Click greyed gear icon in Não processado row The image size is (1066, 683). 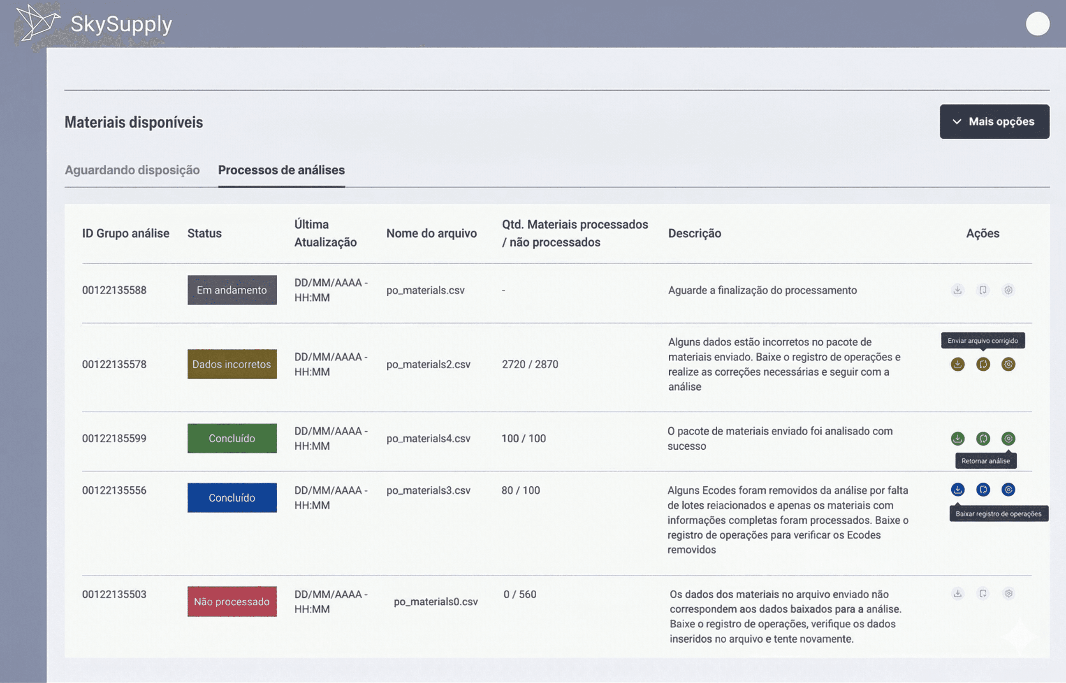(x=1008, y=593)
